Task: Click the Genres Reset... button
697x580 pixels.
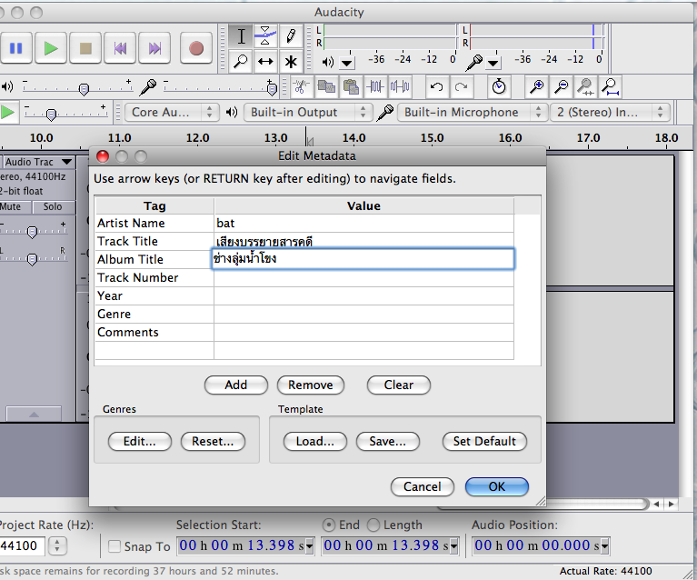Action: pos(213,441)
